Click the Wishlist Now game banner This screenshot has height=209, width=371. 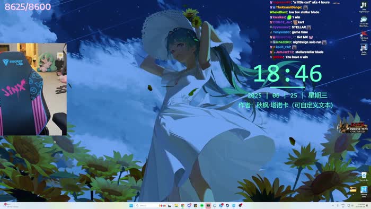354,127
